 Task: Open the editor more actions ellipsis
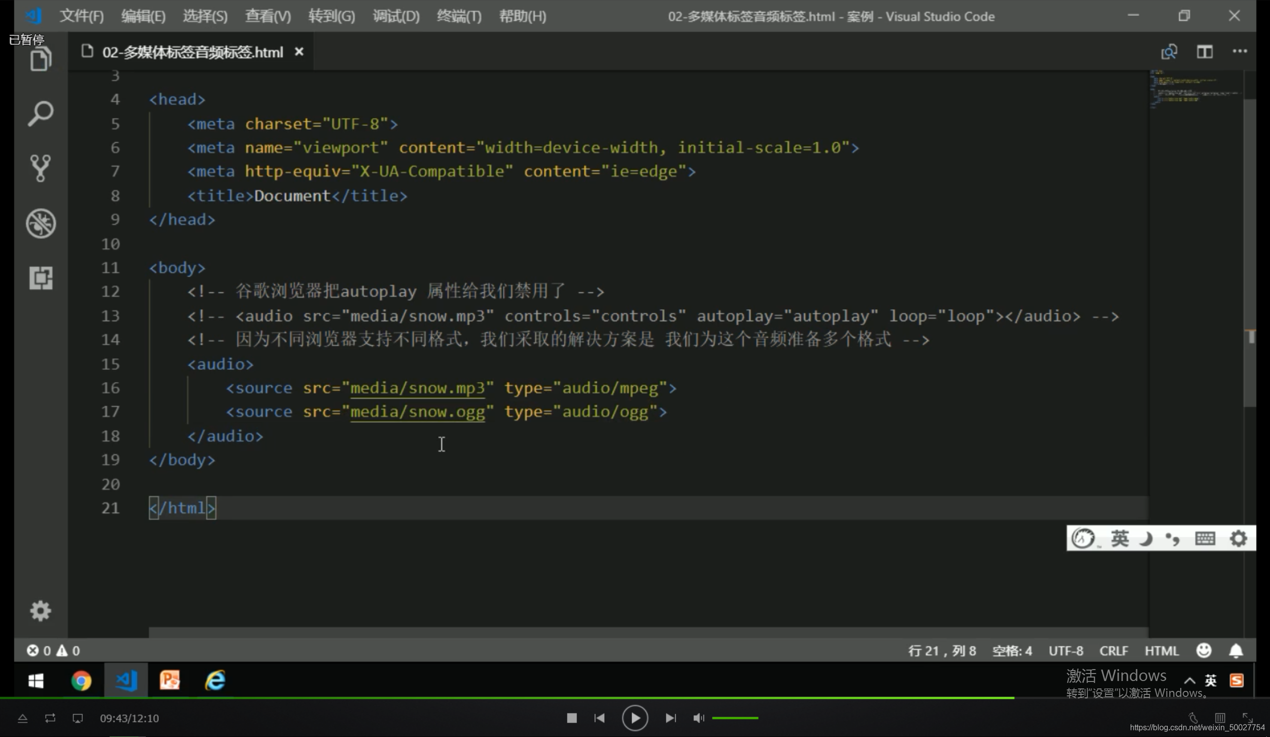(1240, 52)
